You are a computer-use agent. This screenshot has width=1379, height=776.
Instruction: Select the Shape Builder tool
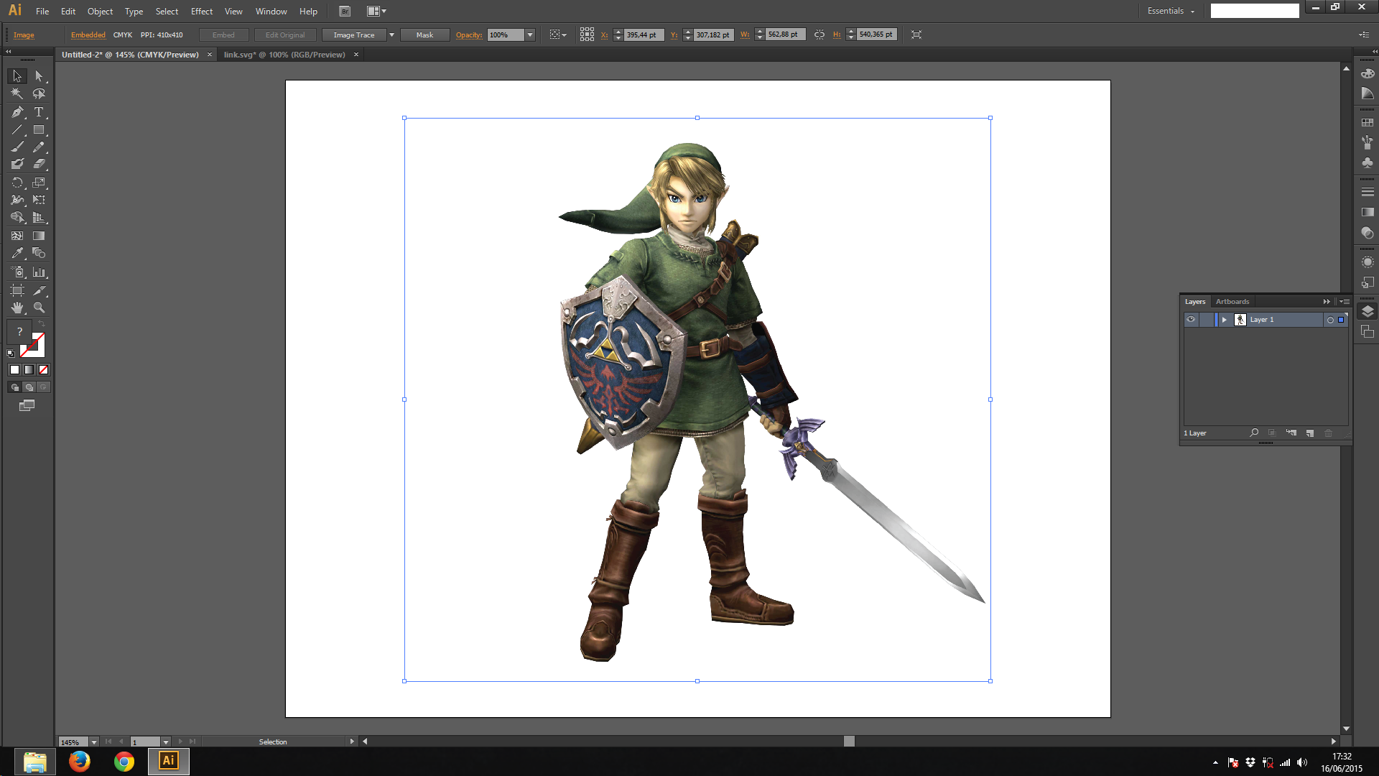(17, 217)
